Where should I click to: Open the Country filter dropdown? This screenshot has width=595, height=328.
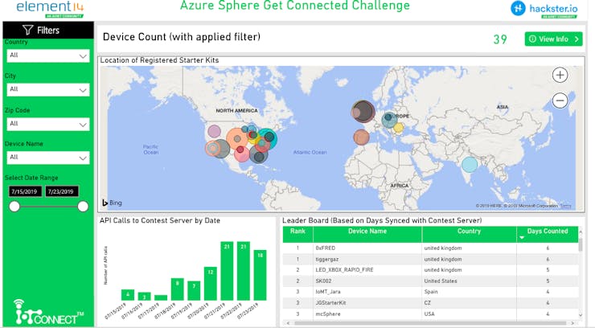(x=48, y=55)
